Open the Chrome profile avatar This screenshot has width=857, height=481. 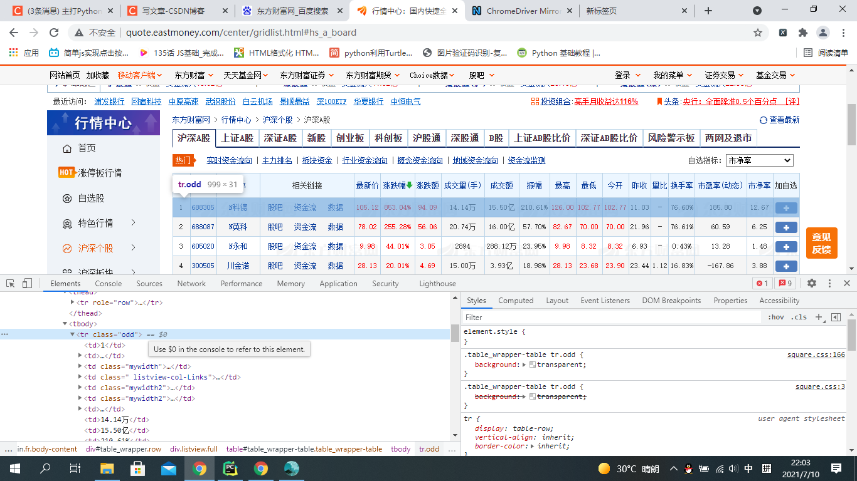coord(822,33)
